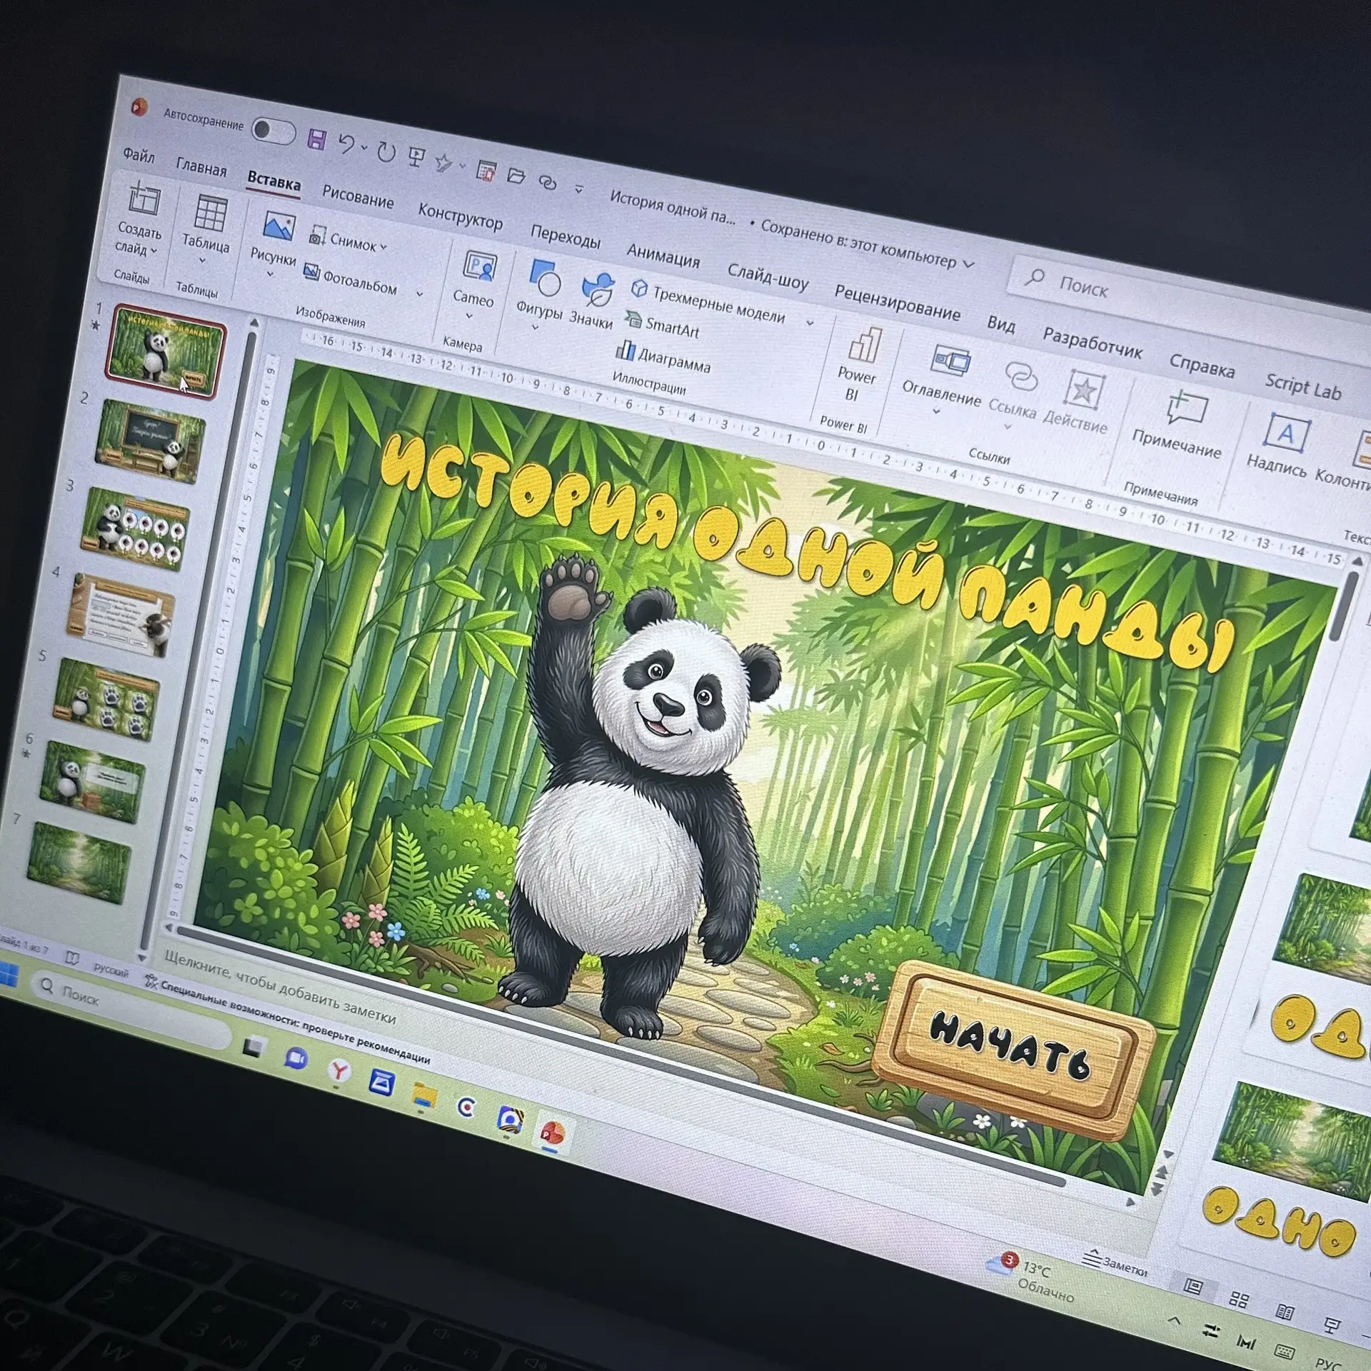The height and width of the screenshot is (1371, 1371).
Task: Click the animation star icon in quick access toolbar
Action: (x=444, y=162)
